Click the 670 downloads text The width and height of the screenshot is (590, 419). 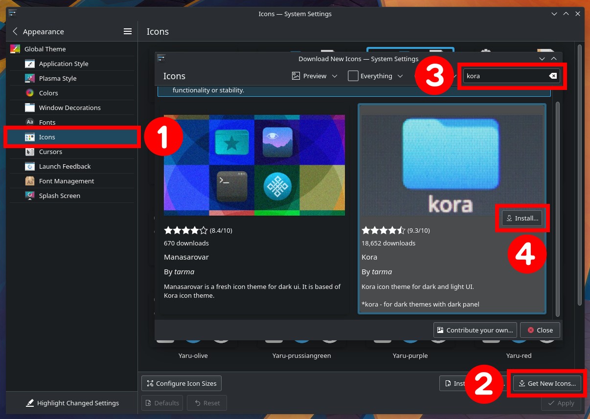click(186, 243)
